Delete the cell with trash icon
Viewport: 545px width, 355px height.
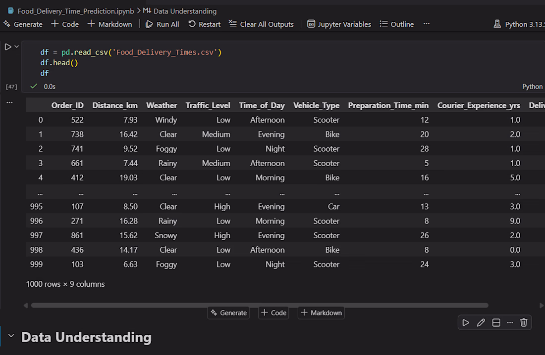tap(524, 323)
